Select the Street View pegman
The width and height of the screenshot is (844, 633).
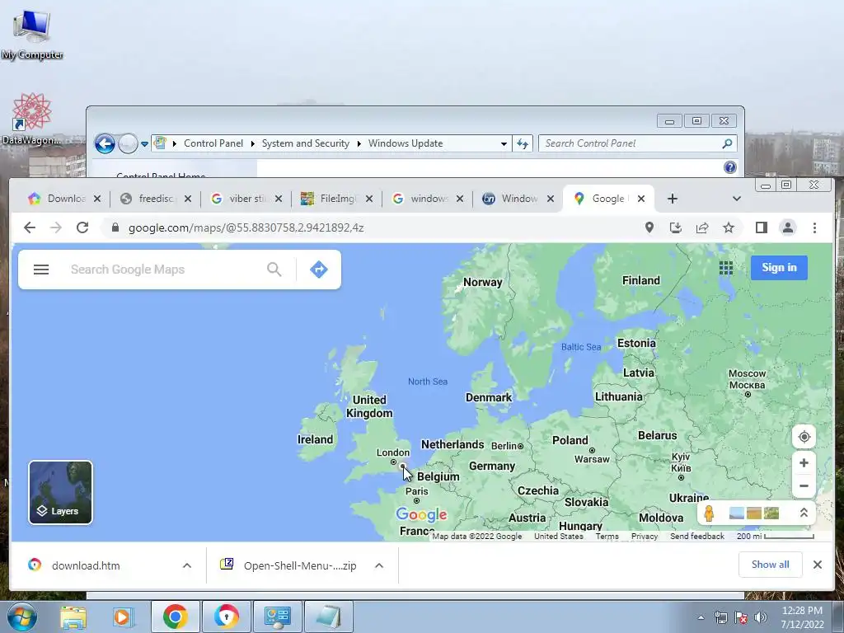coord(709,513)
